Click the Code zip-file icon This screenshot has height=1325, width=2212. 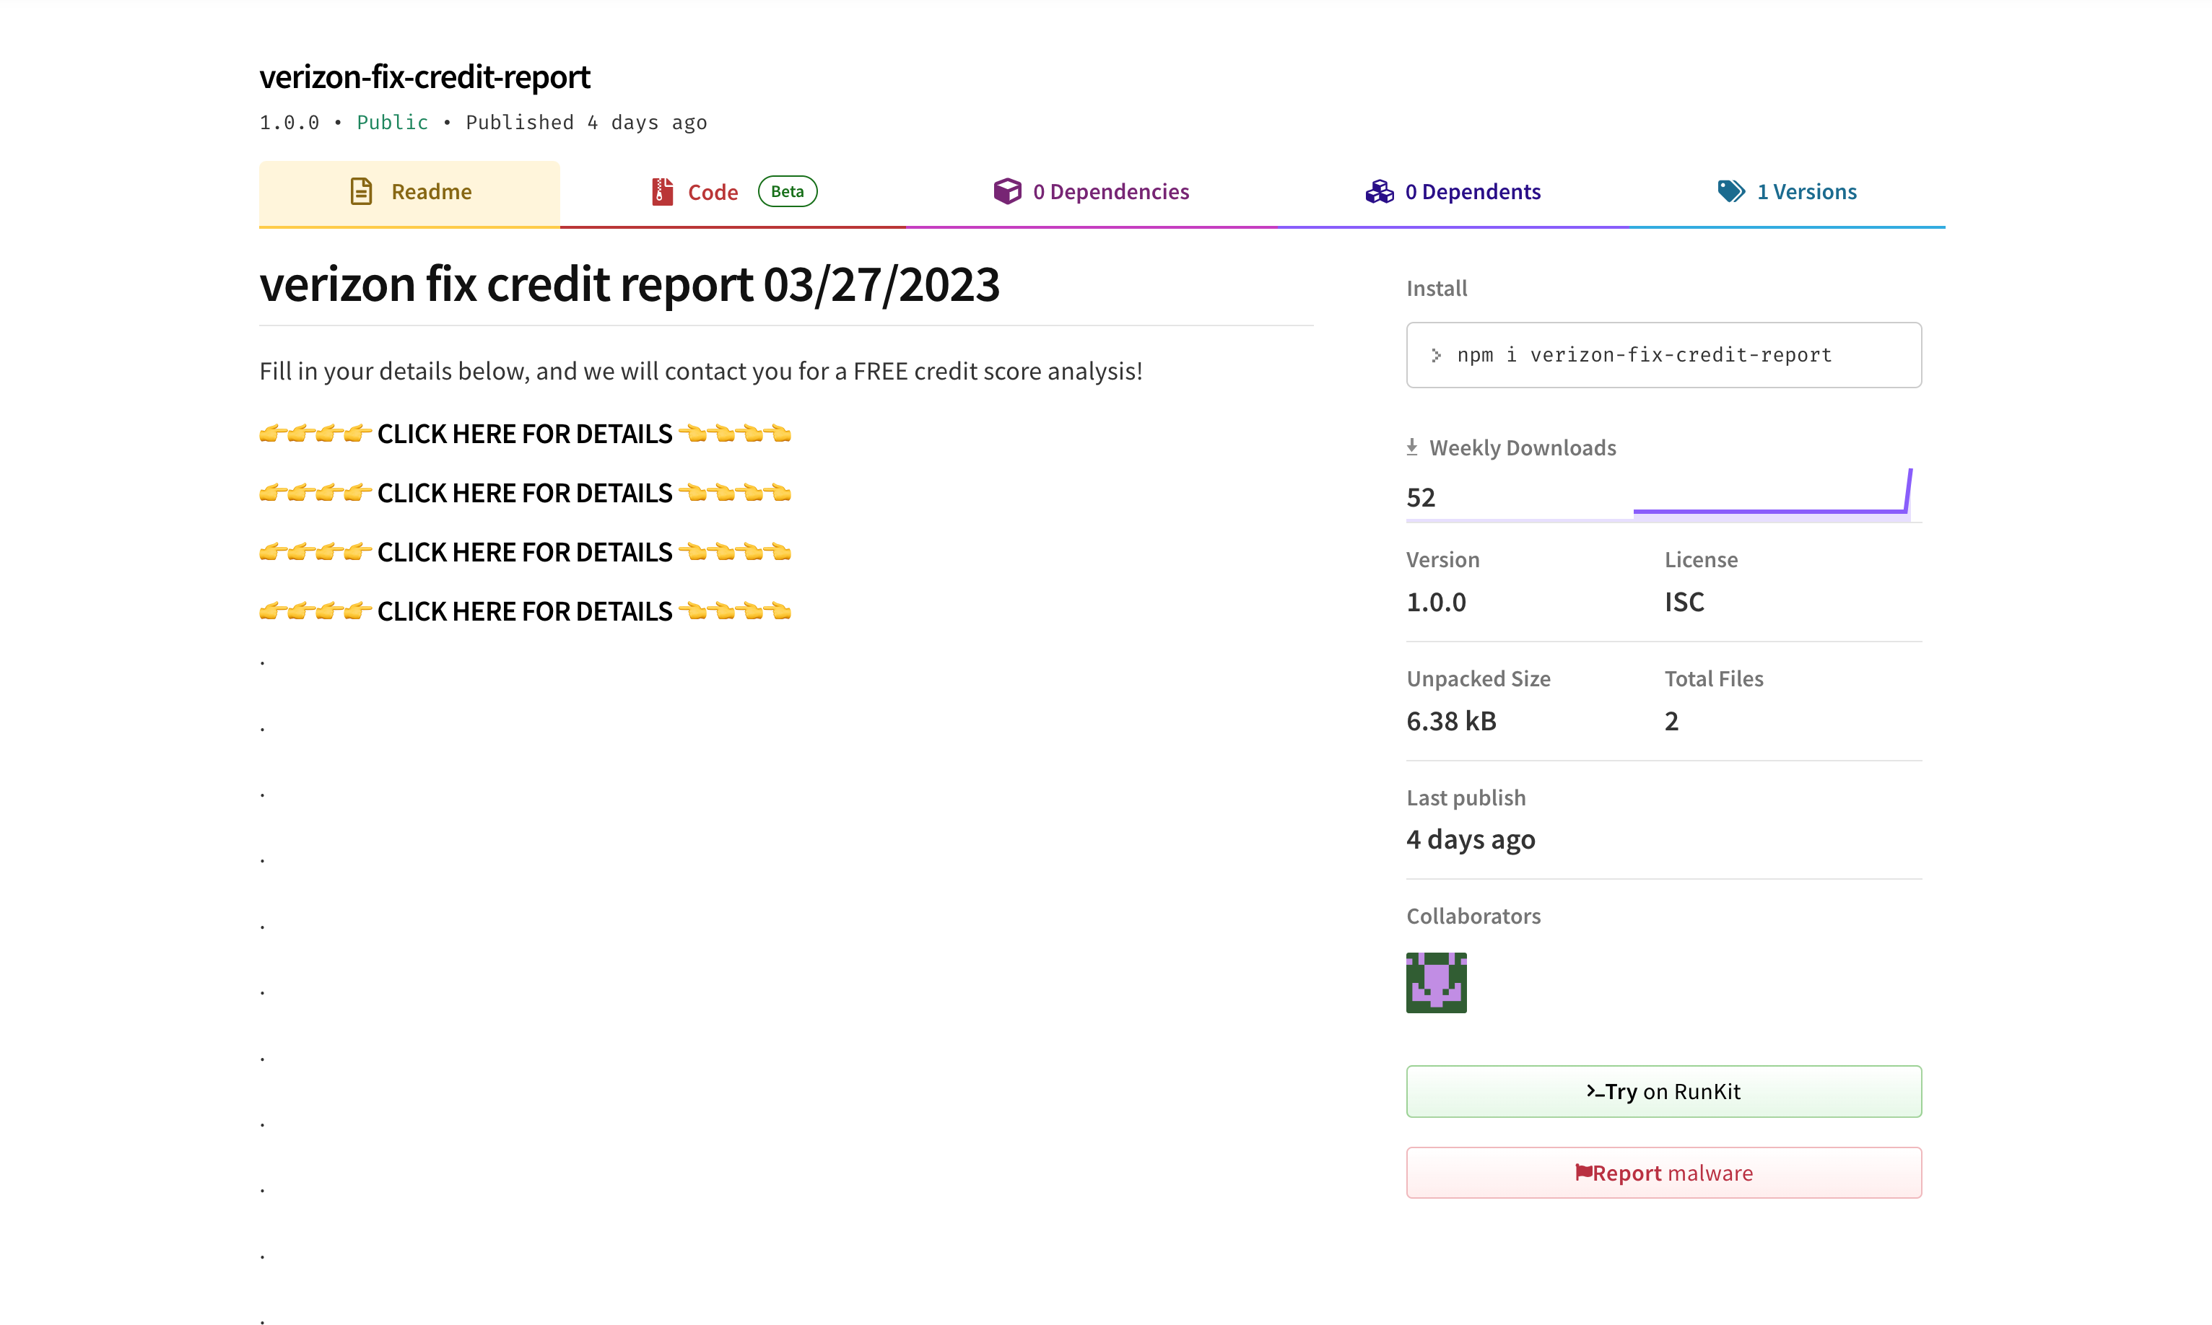(662, 191)
